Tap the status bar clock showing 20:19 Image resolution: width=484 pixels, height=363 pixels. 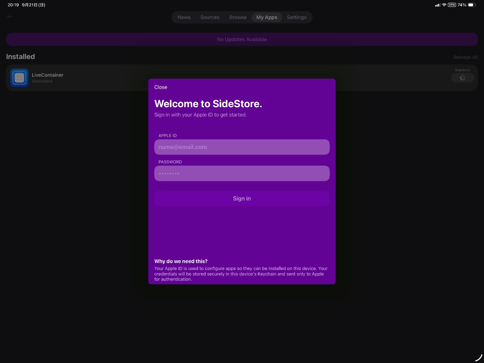click(13, 5)
